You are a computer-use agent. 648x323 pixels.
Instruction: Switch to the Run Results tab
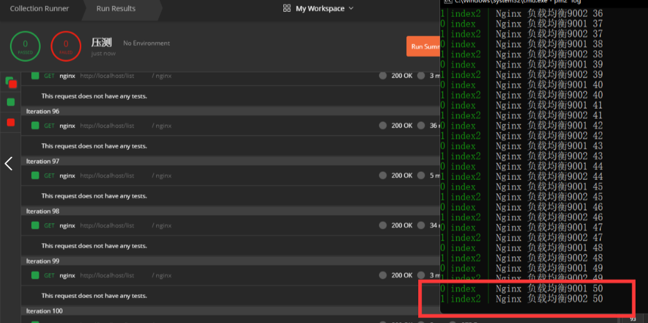pyautogui.click(x=115, y=9)
